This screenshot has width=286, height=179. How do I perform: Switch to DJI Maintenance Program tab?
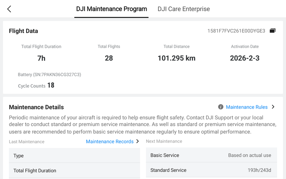[112, 9]
